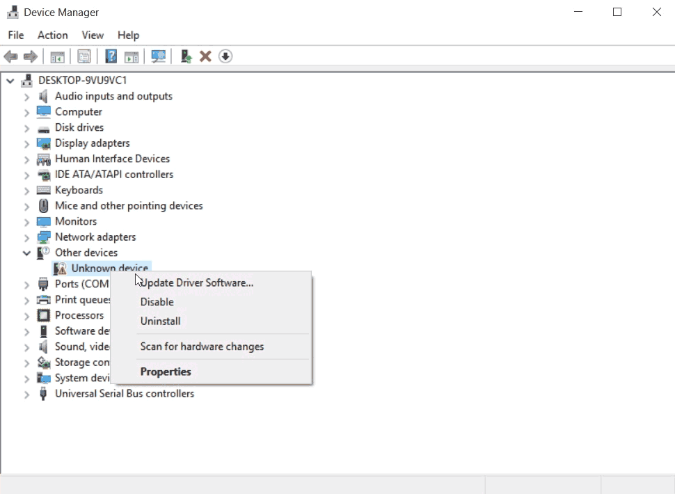This screenshot has height=494, width=675.
Task: Expand the Keyboards category
Action: (26, 191)
